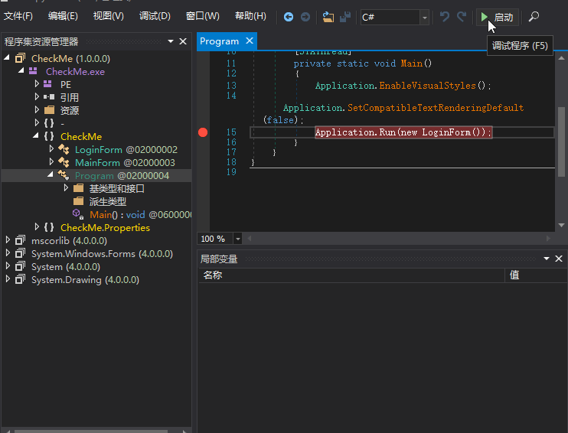Close the Program tab

click(250, 41)
